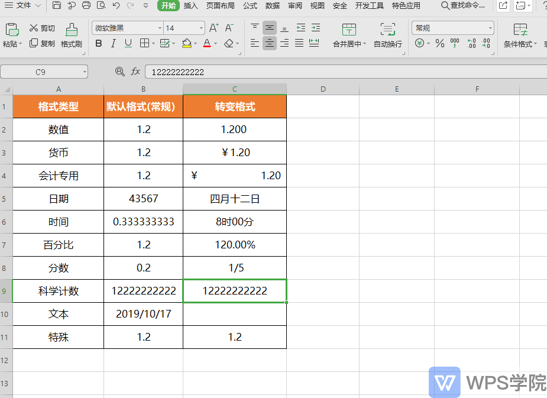Open the 公式 ribbon tab

(x=250, y=5)
